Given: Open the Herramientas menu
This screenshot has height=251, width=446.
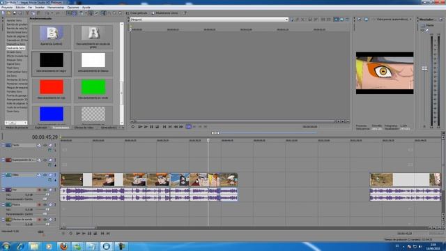Looking at the screenshot, I should [x=56, y=8].
